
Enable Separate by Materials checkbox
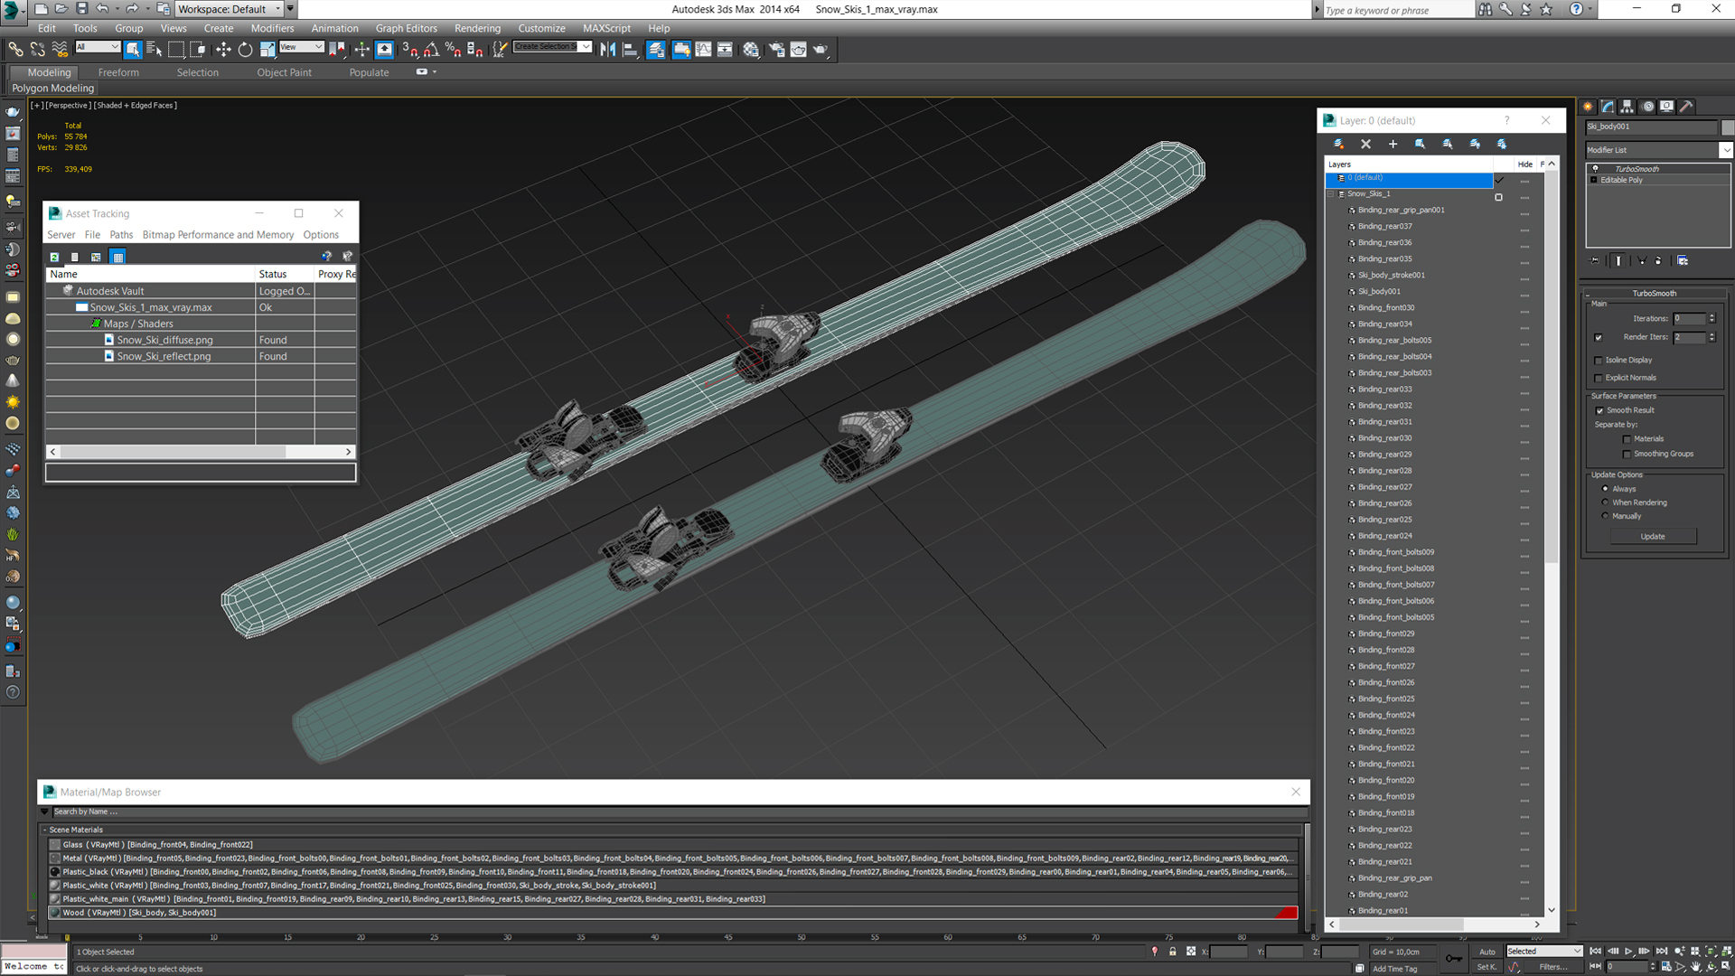click(1627, 439)
